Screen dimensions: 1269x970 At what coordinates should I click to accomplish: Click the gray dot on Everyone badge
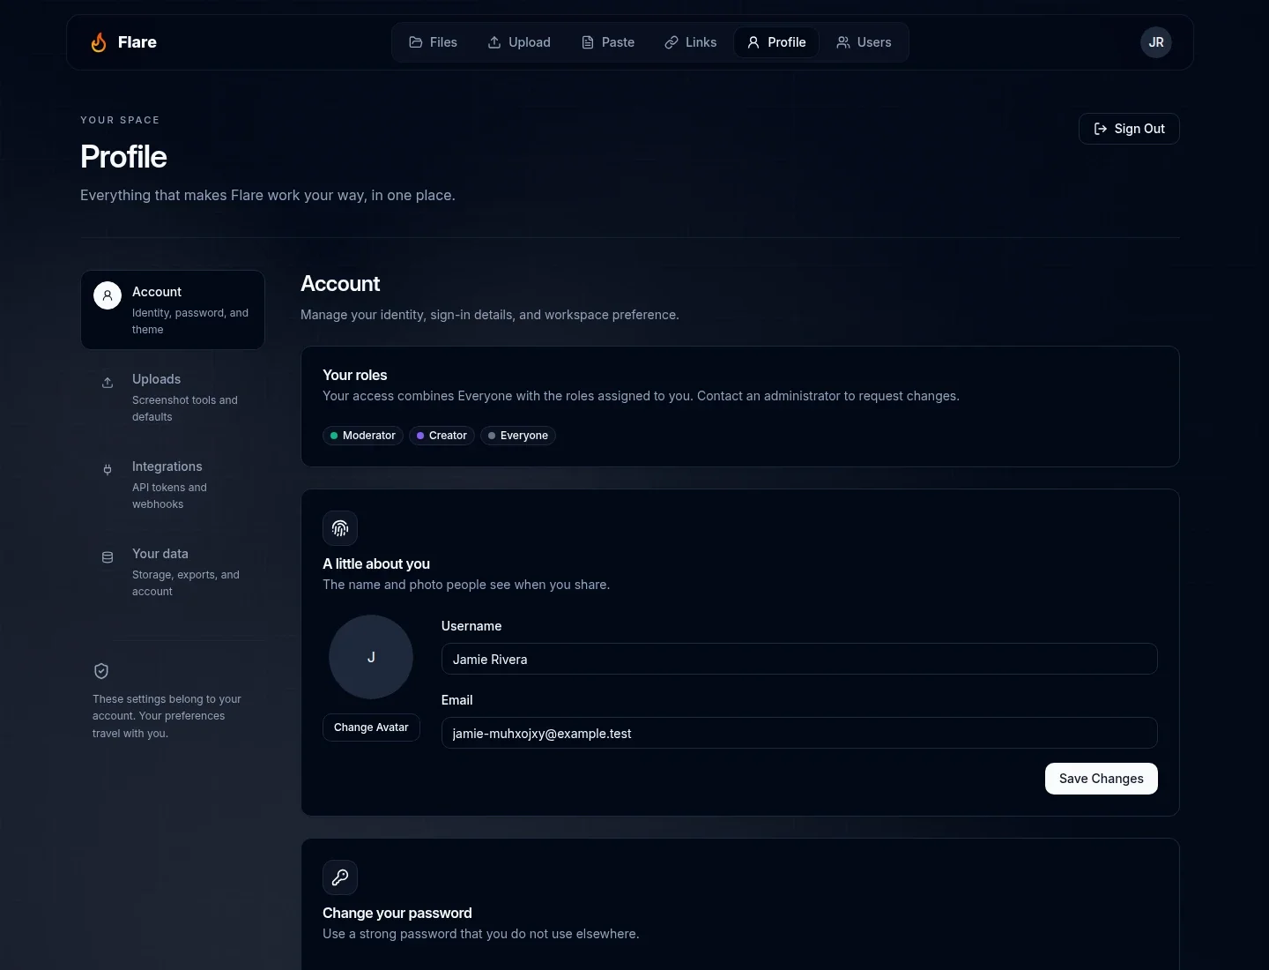point(492,436)
